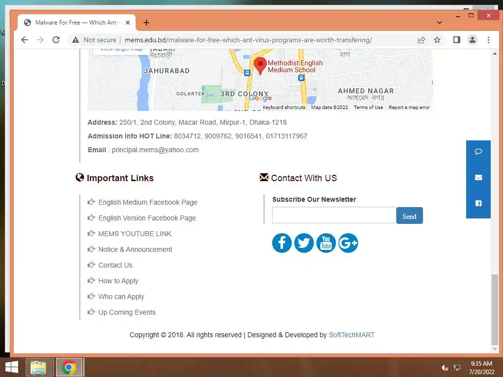Bookmark this page with the star
The image size is (503, 377).
(x=437, y=40)
